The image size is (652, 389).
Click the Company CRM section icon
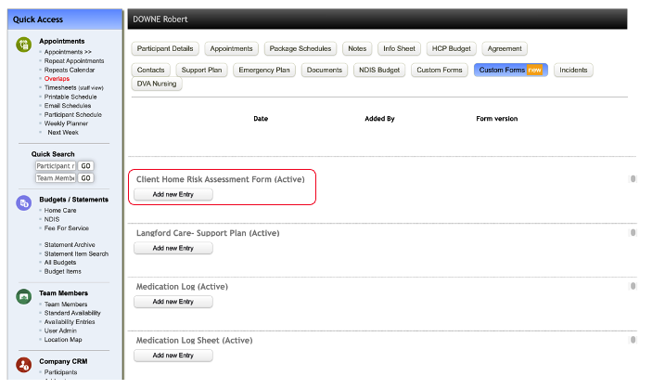click(x=24, y=365)
